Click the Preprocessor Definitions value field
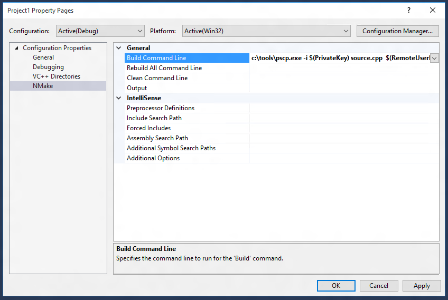 pyautogui.click(x=343, y=108)
